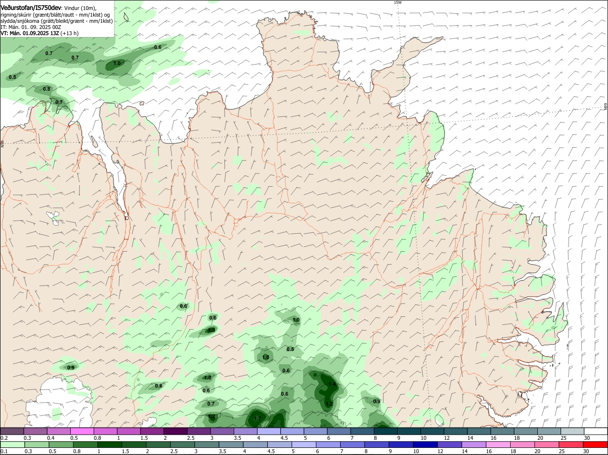The height and width of the screenshot is (455, 608).
Task: Pick the darkest green rain swatch between 1 and 1.5
Action: tap(109, 445)
